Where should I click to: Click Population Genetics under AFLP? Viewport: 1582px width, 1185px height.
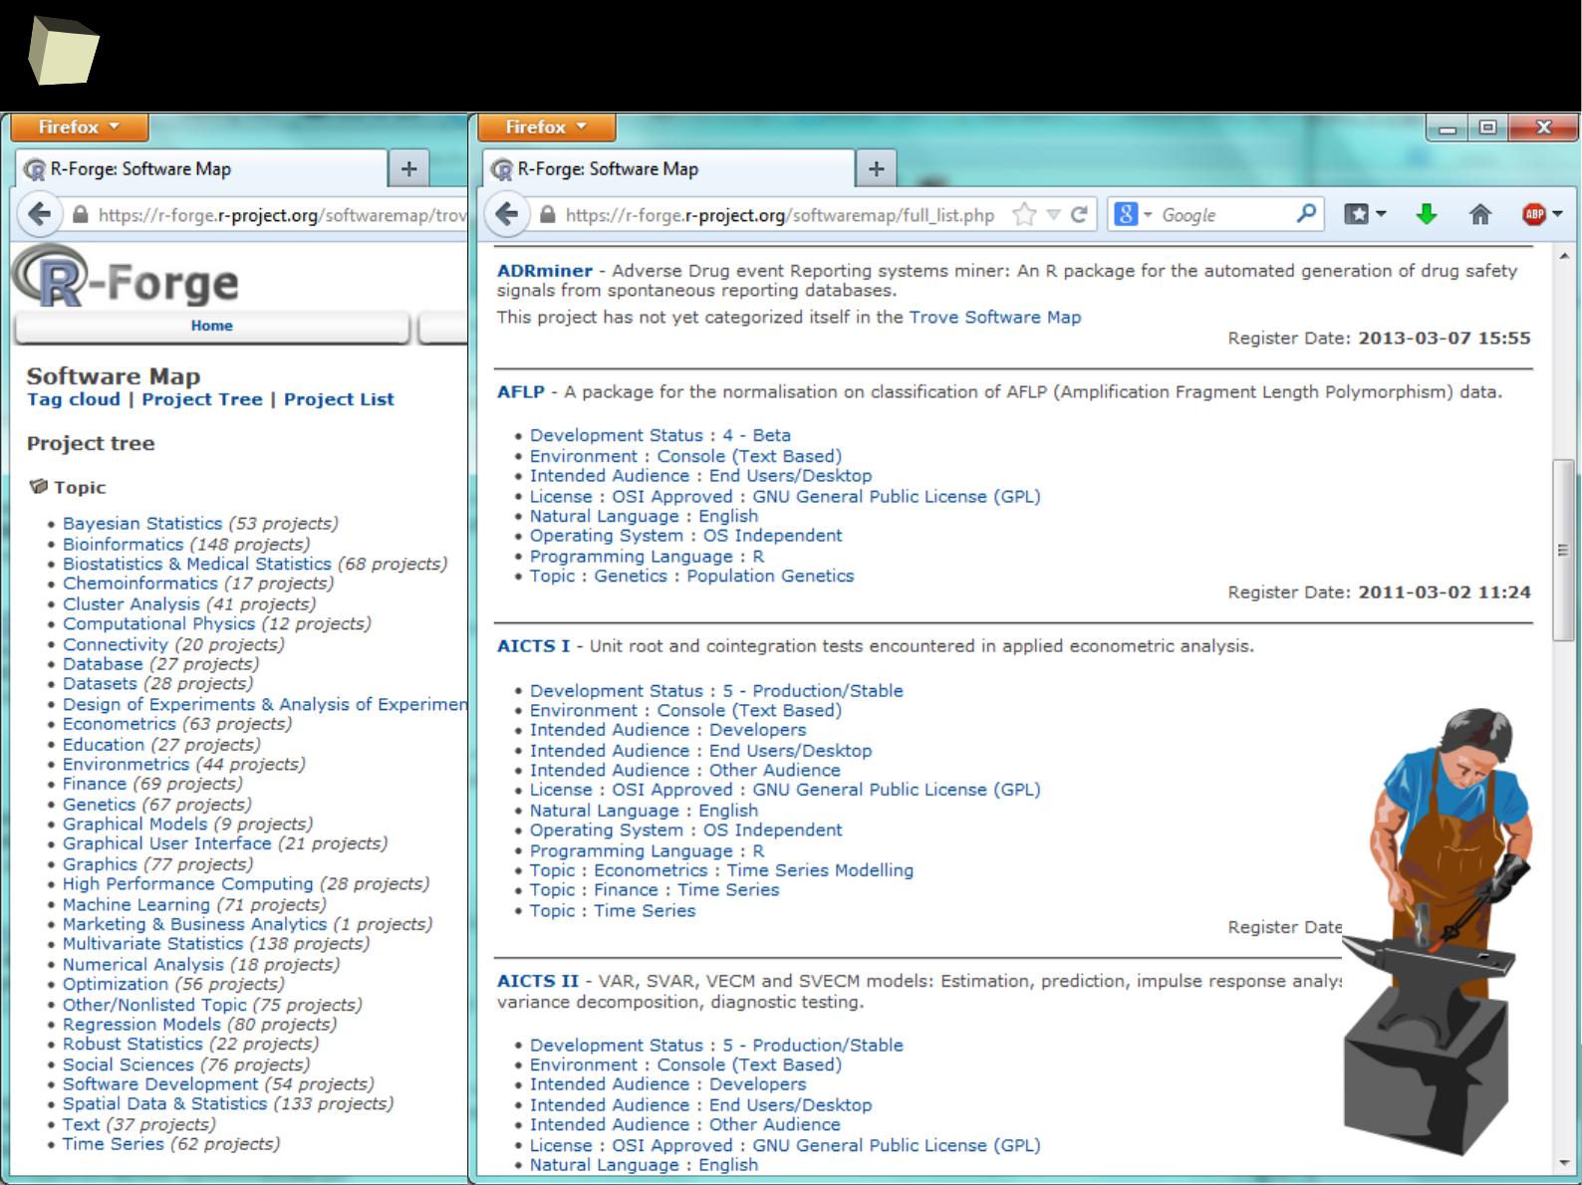pos(770,576)
